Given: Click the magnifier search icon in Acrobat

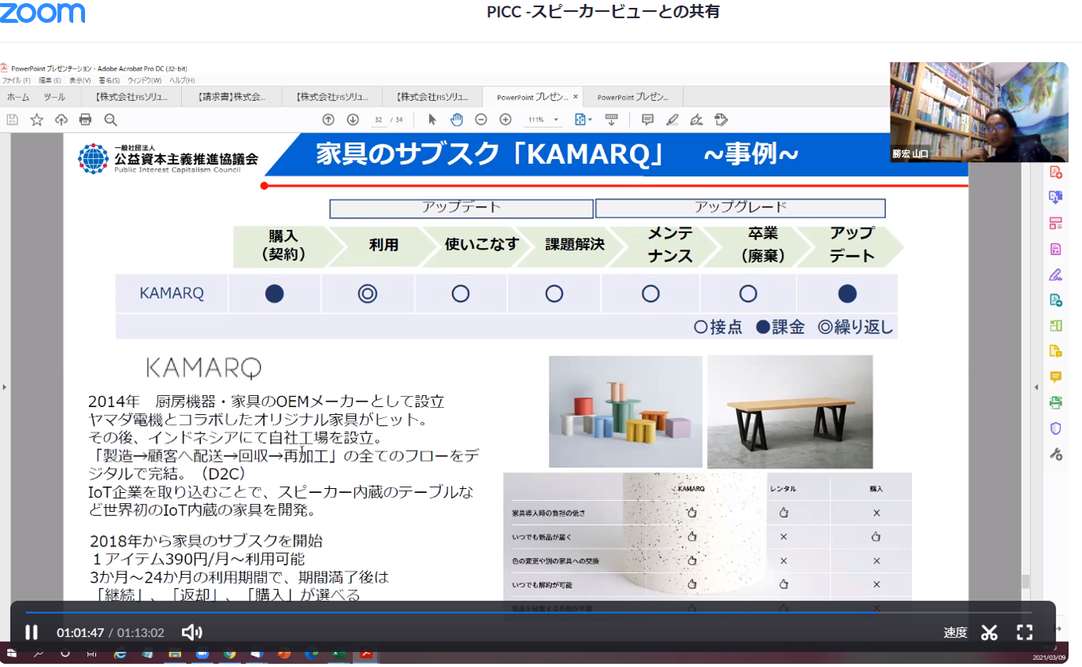Looking at the screenshot, I should click(110, 120).
